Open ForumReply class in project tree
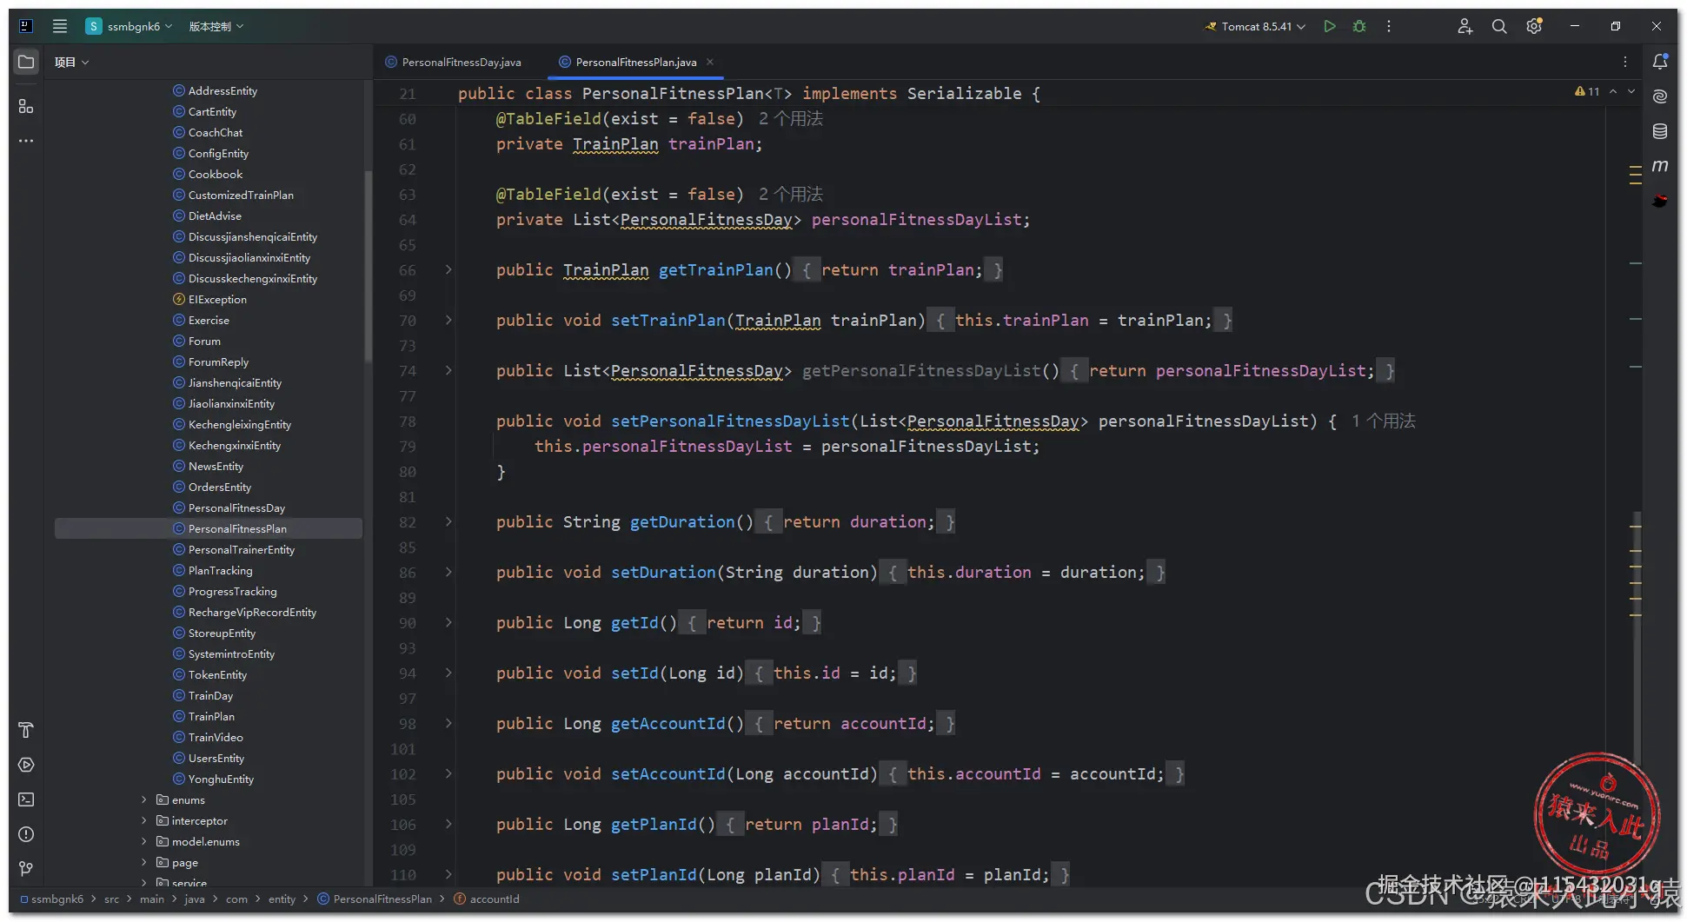Viewport: 1687px width, 922px height. coord(218,362)
